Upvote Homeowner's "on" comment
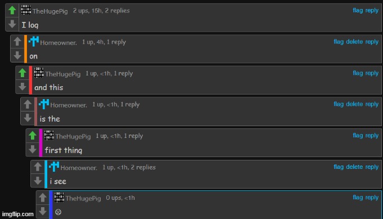 [x=17, y=42]
